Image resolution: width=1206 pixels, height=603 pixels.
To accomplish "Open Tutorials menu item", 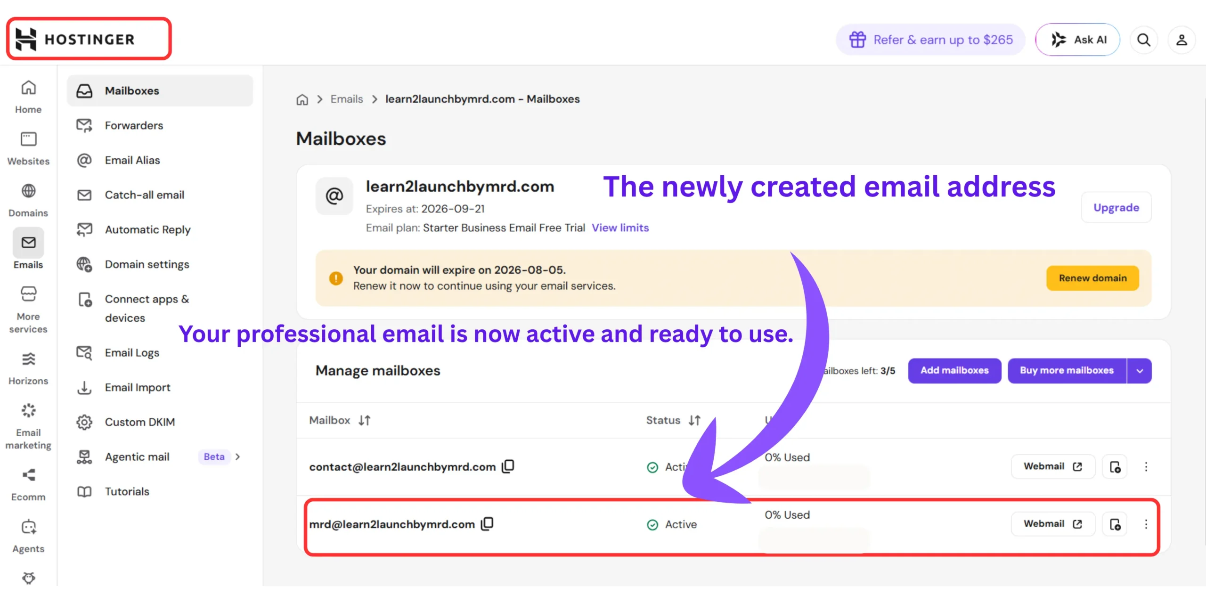I will (160, 491).
